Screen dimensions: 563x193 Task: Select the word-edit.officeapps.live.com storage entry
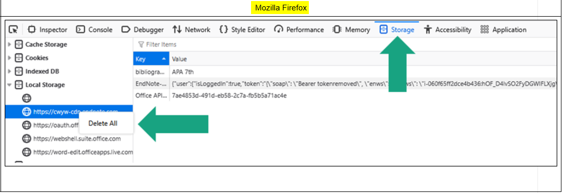coord(78,152)
